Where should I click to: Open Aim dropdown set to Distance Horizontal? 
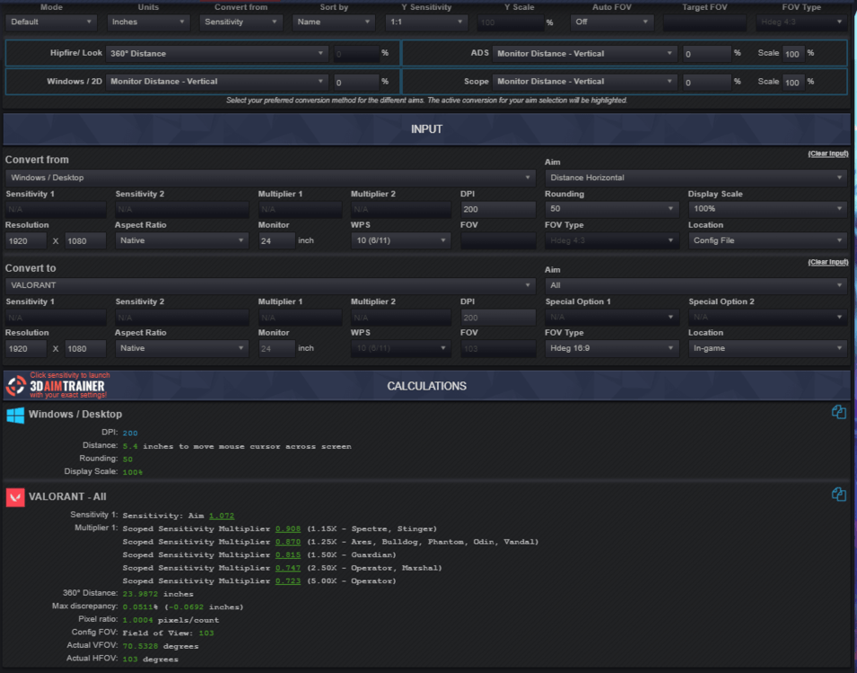point(695,178)
